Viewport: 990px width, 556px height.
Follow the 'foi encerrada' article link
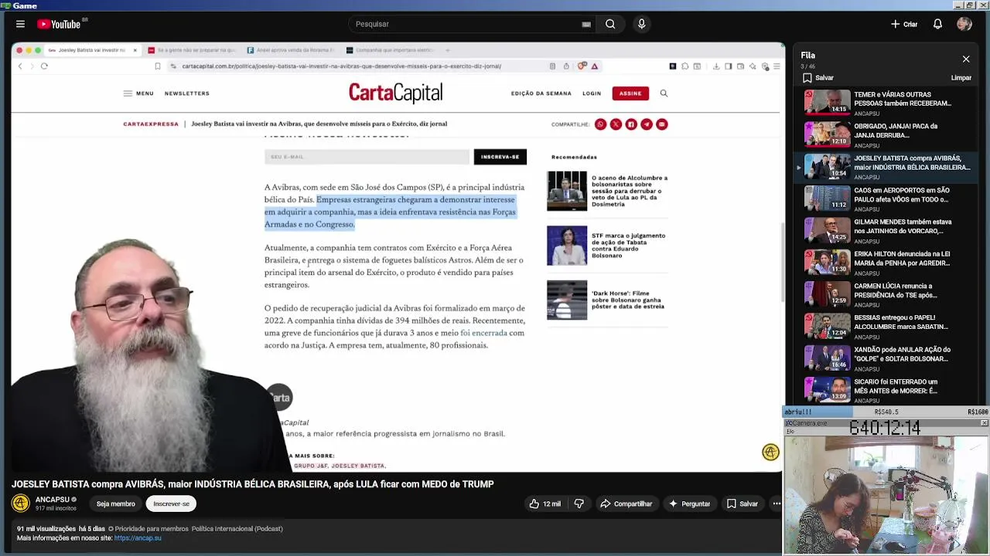tap(483, 333)
